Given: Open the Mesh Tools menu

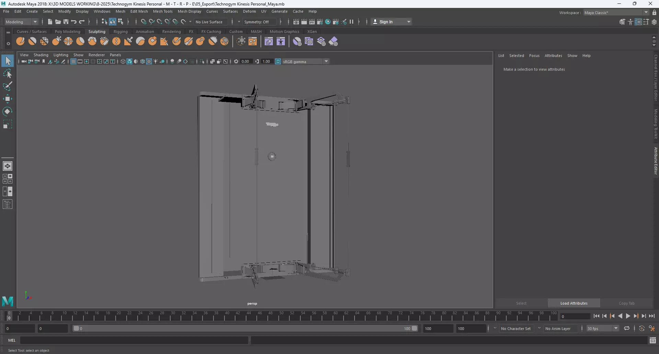Looking at the screenshot, I should click(x=163, y=11).
